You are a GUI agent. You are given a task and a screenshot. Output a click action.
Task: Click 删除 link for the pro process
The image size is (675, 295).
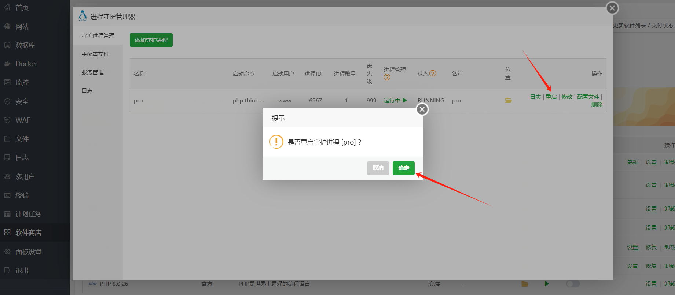click(597, 105)
